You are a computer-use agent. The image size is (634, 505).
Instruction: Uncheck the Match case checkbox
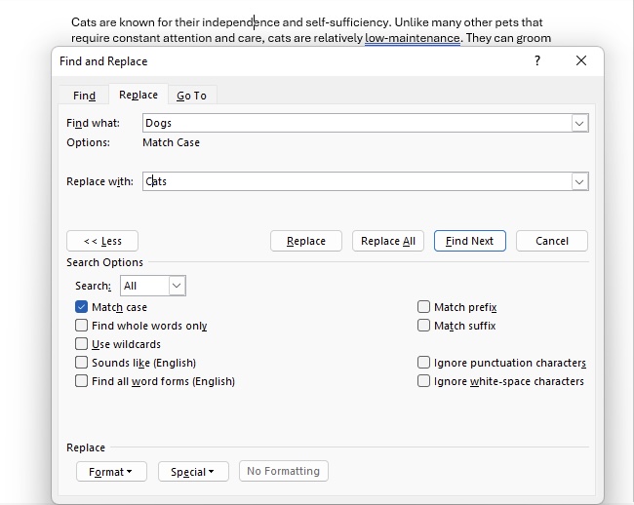81,307
